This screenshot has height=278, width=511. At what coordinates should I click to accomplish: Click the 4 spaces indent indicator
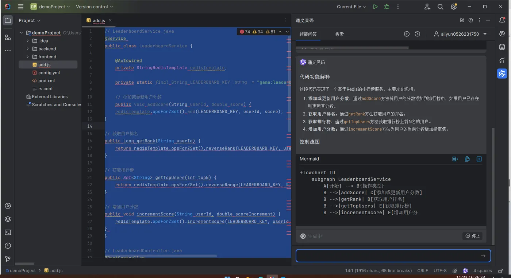tap(483, 271)
